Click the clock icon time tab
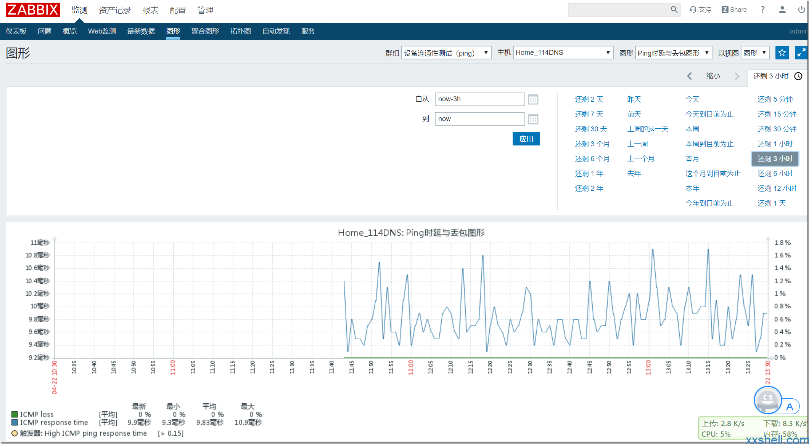809x444 pixels. 798,76
